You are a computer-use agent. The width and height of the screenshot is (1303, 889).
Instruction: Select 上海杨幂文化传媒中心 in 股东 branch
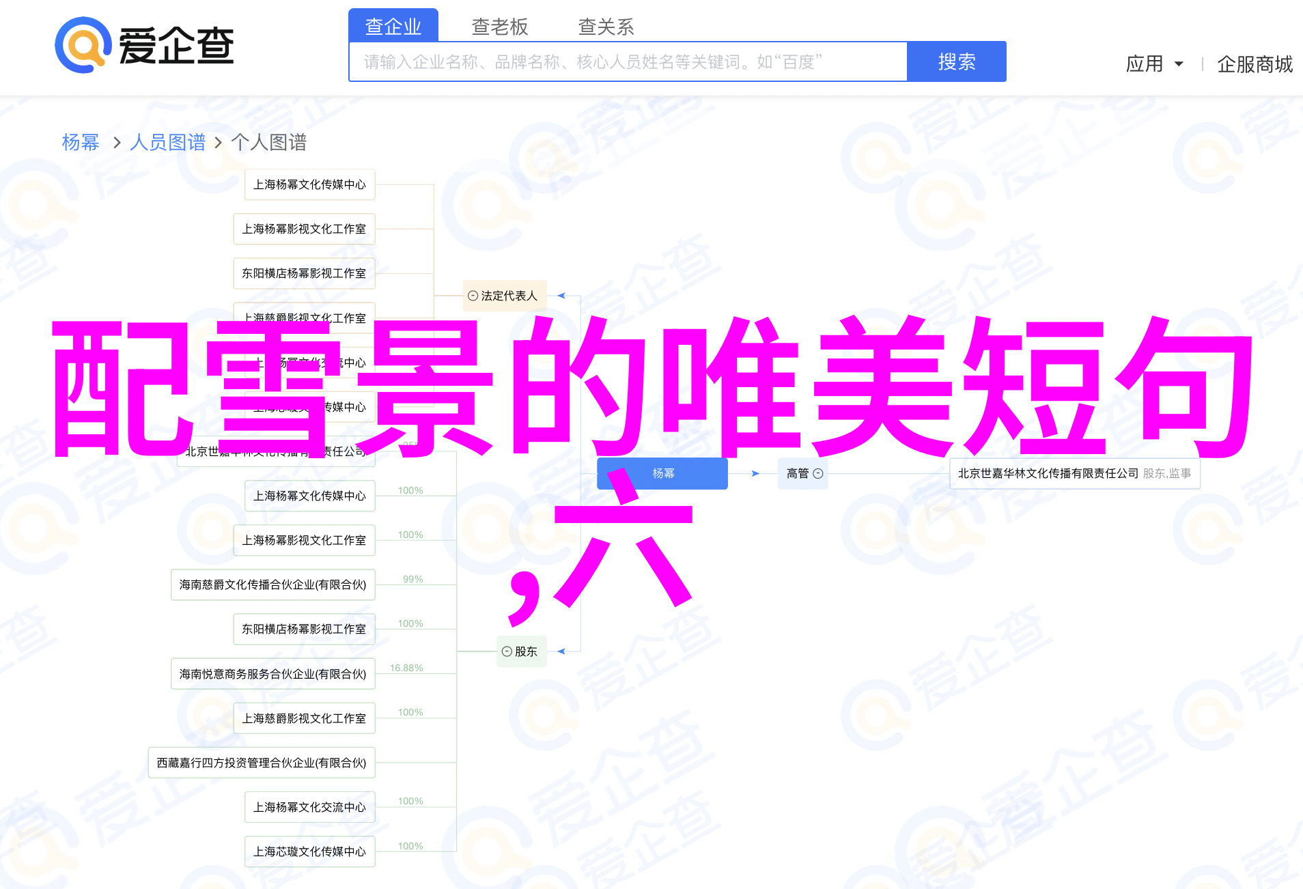(x=310, y=496)
